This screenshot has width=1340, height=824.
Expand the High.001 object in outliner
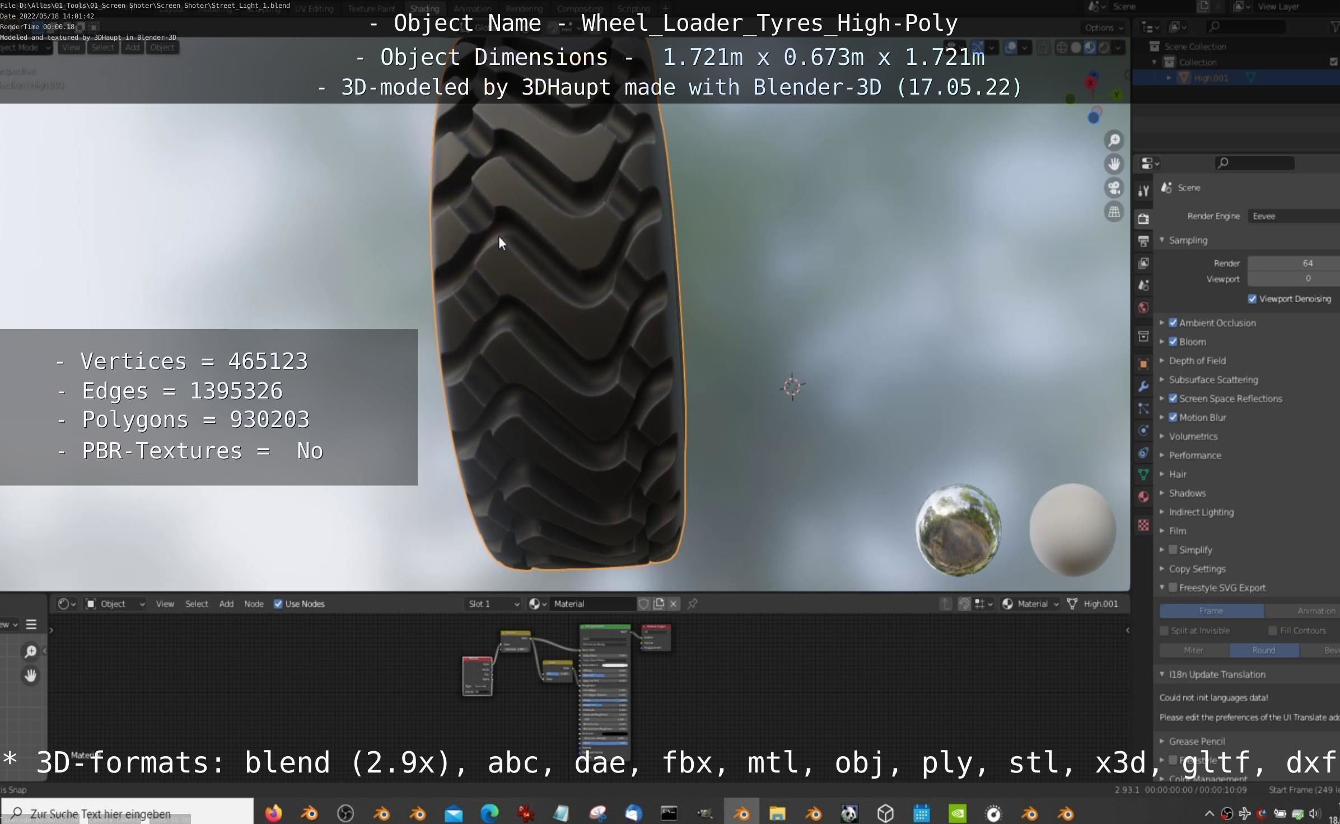coord(1169,78)
